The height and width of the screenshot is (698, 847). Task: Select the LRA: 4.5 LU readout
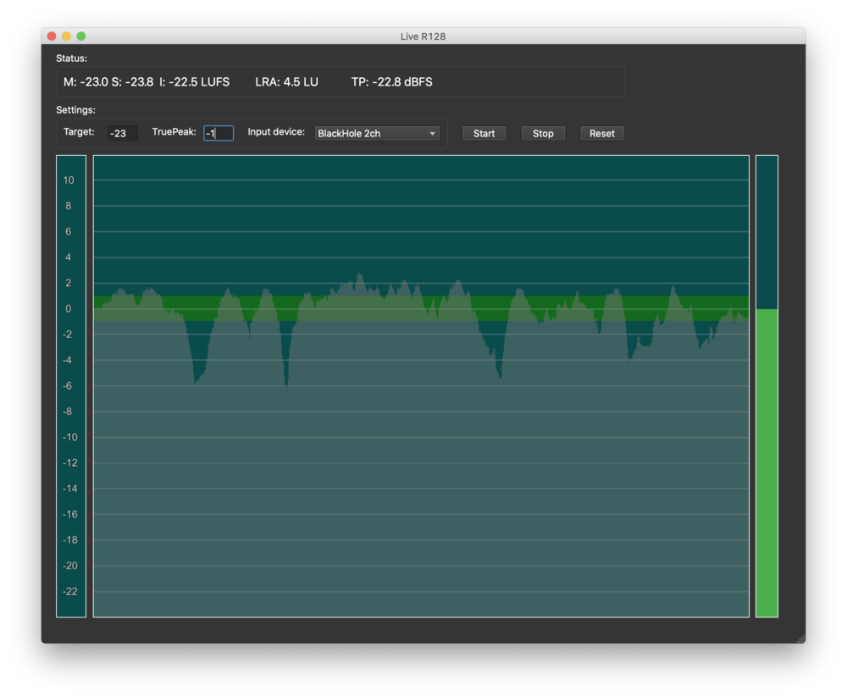[x=286, y=82]
